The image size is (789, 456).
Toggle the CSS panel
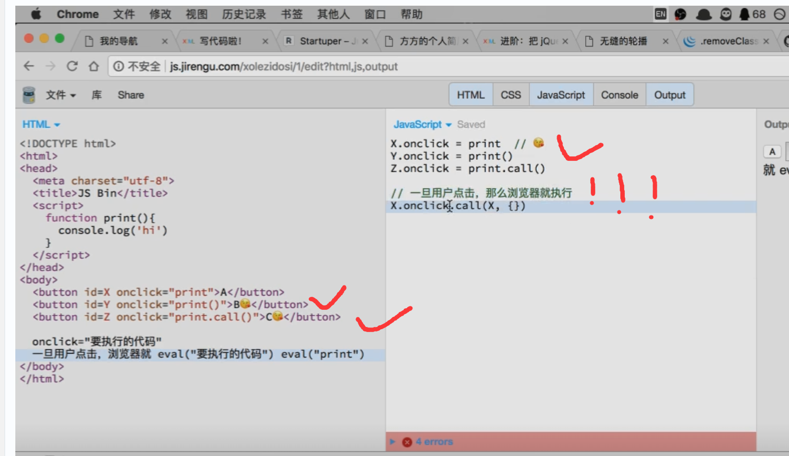(511, 95)
